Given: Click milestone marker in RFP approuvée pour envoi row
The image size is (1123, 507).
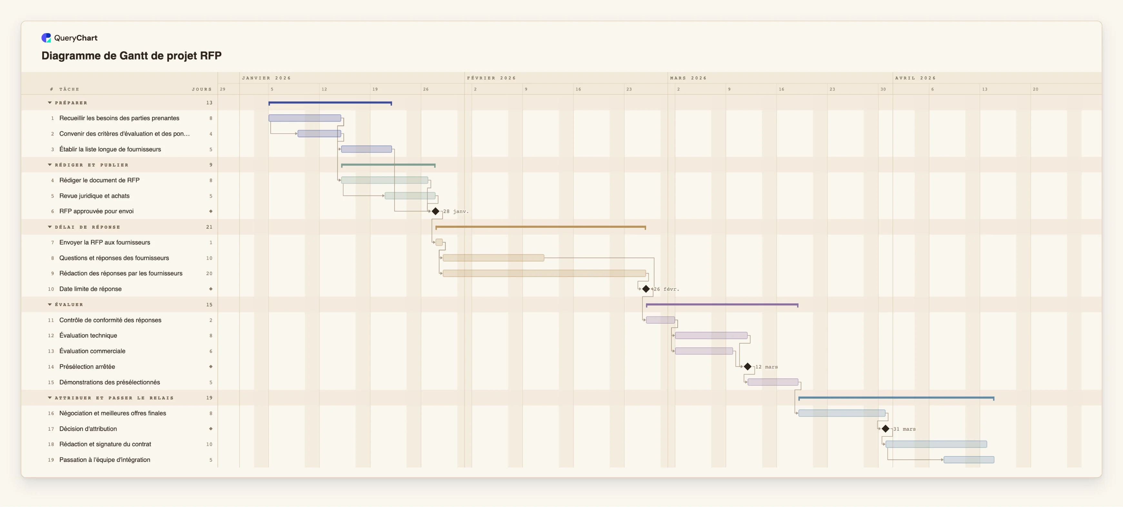Looking at the screenshot, I should pos(211,211).
